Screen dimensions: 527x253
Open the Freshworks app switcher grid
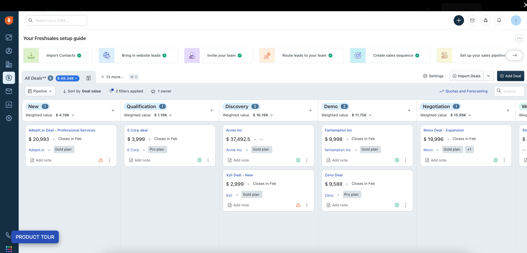9,249
